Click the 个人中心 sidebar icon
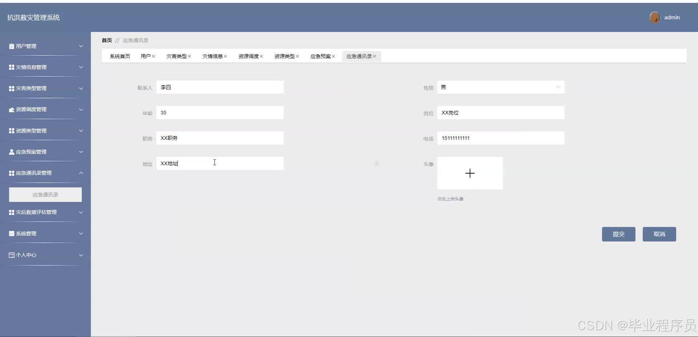The image size is (698, 337). (x=11, y=255)
